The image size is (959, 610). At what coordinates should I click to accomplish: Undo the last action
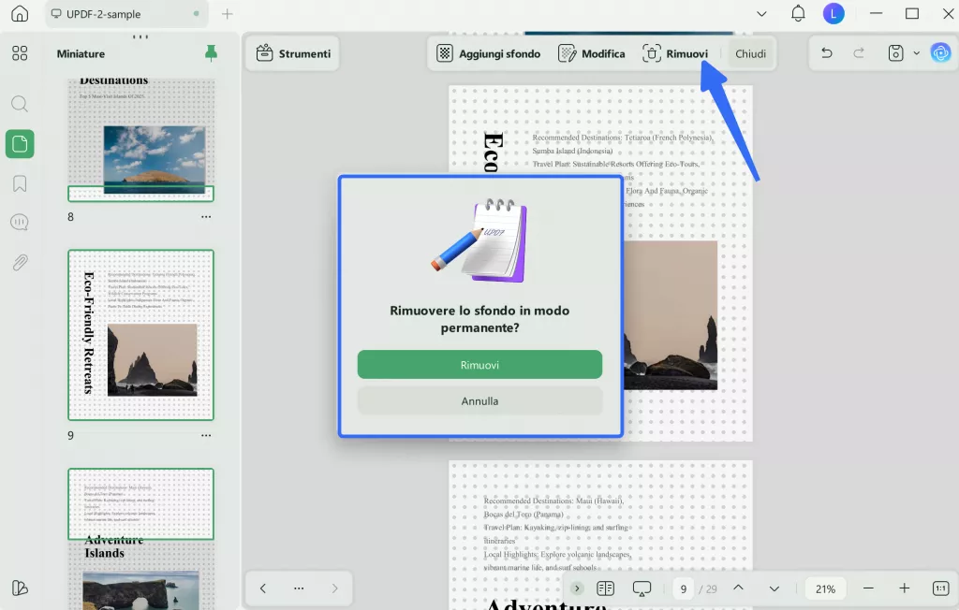pyautogui.click(x=826, y=53)
